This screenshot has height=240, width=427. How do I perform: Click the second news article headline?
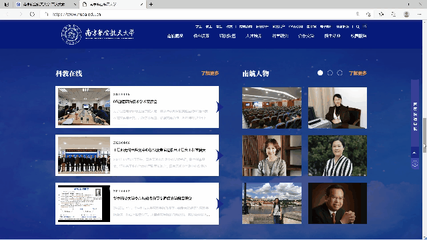coord(159,150)
